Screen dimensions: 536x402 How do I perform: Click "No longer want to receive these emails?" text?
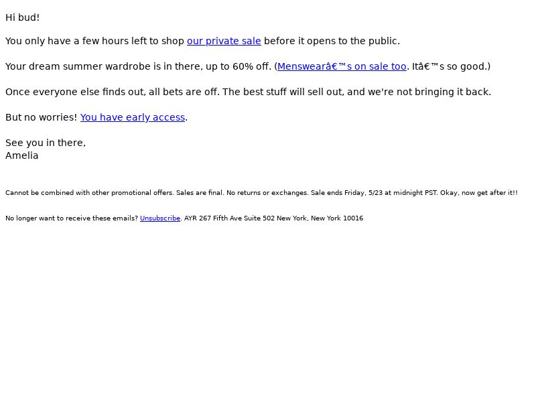(x=72, y=218)
